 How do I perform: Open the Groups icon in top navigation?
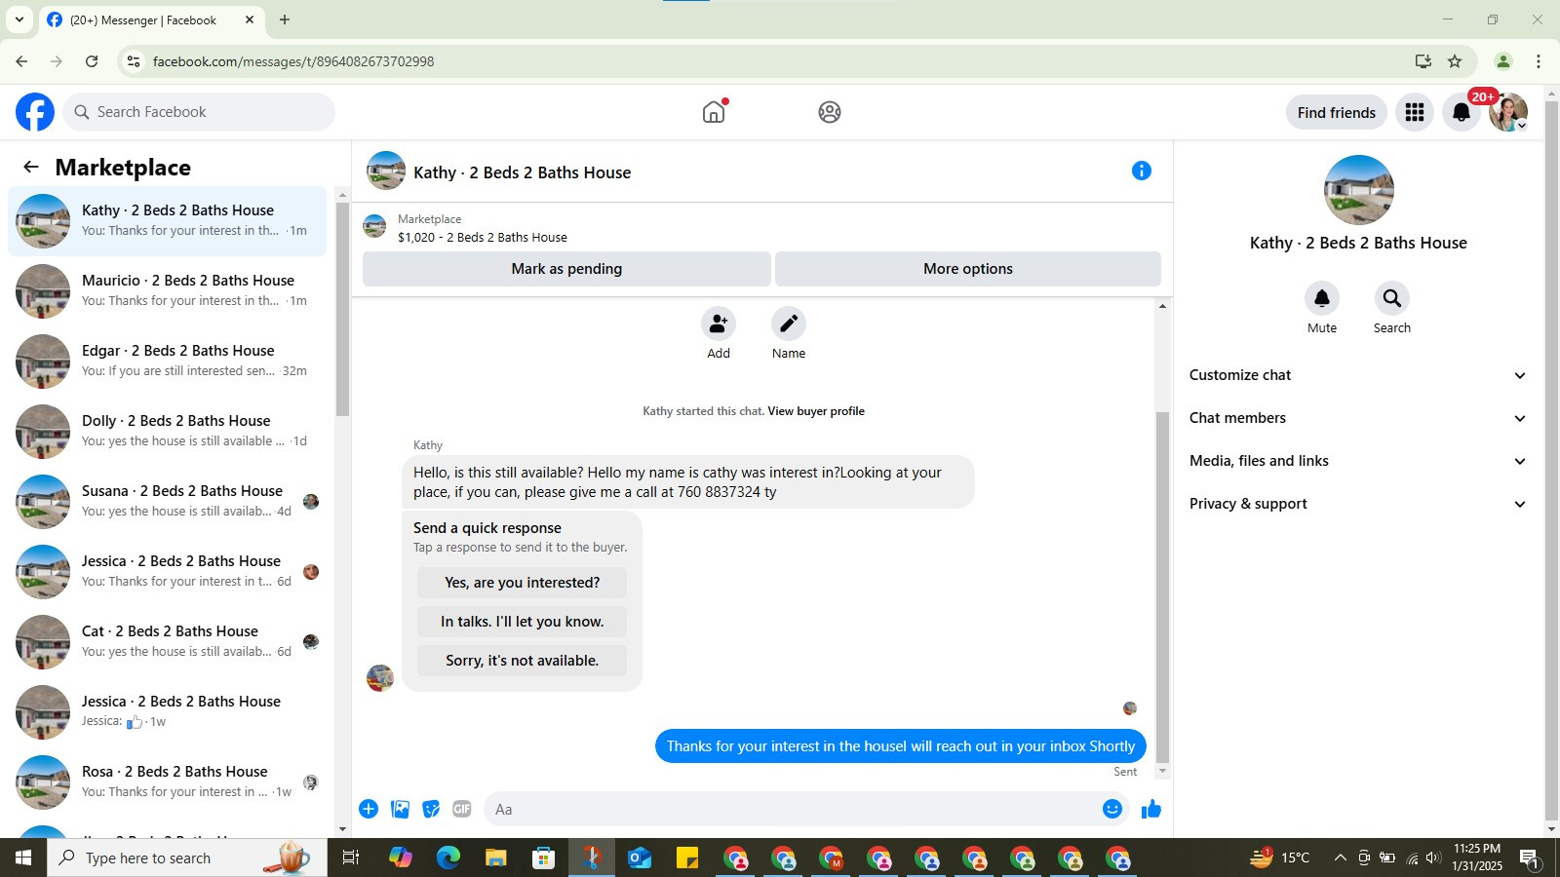[830, 112]
